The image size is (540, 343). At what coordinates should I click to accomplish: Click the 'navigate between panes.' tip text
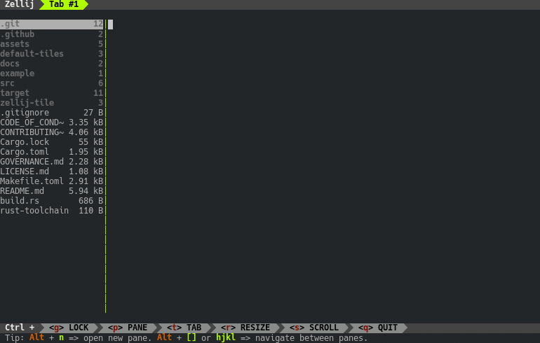point(311,338)
